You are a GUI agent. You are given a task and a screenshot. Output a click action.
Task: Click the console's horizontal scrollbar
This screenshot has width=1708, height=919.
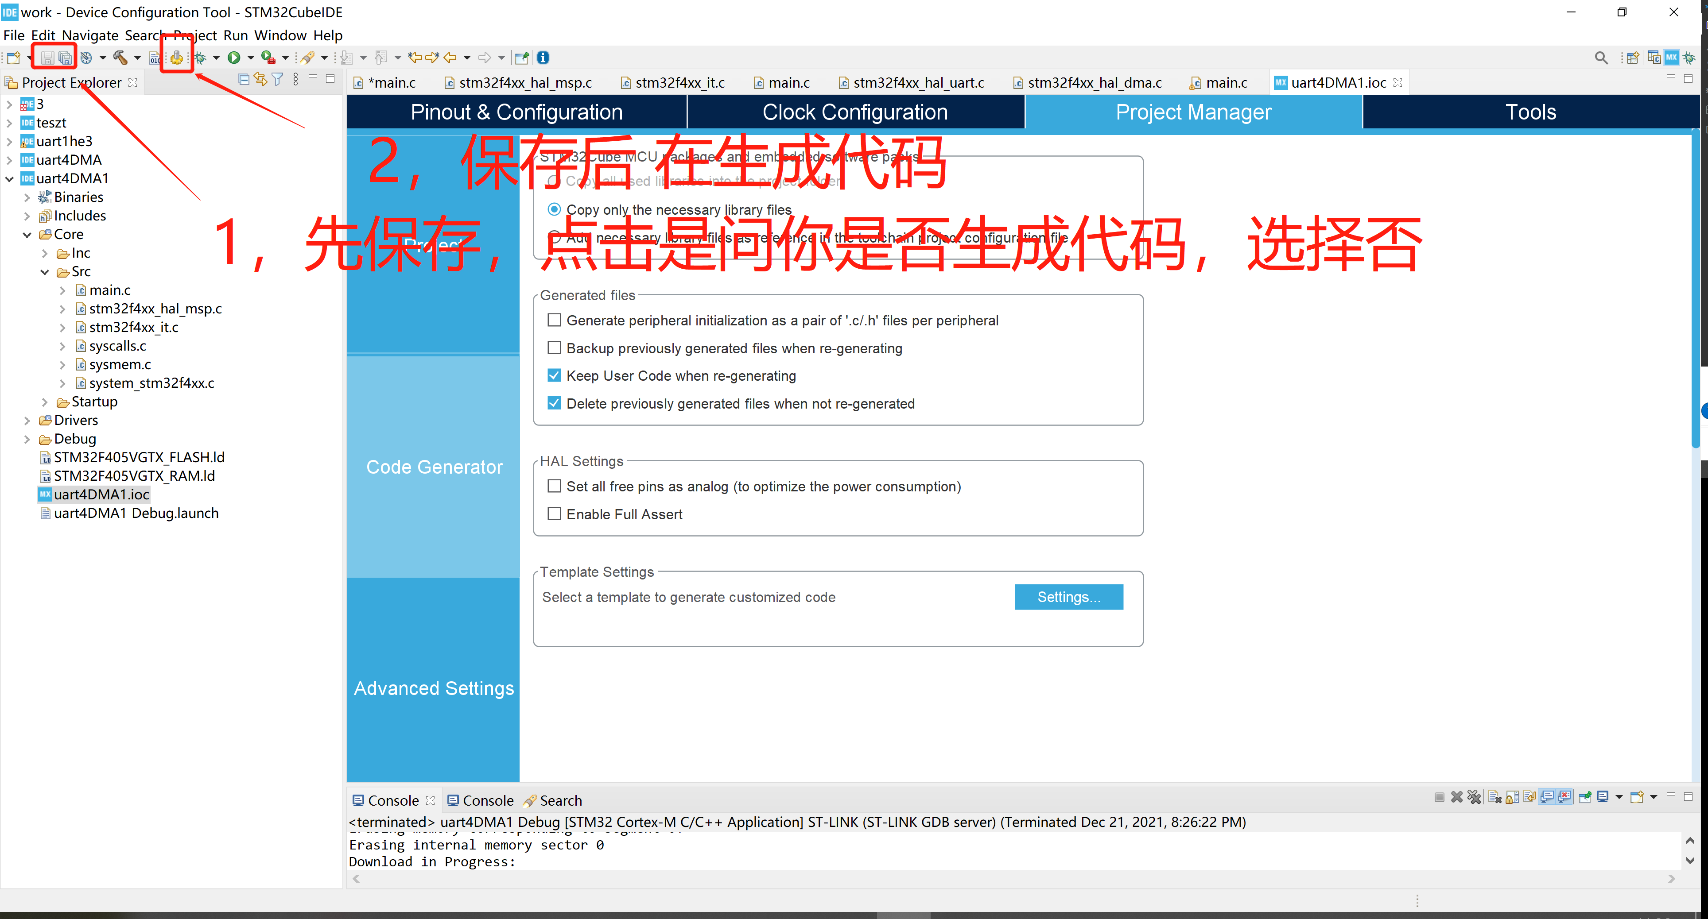coord(994,879)
